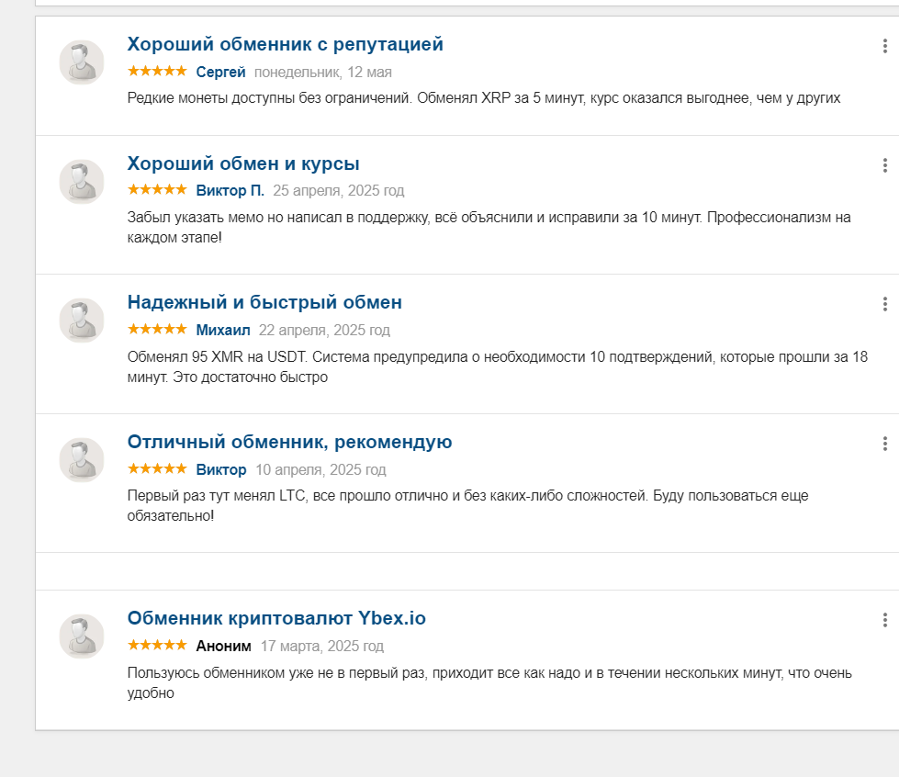Image resolution: width=899 pixels, height=777 pixels.
Task: Open kebab menu for Михаил's review
Action: coord(884,304)
